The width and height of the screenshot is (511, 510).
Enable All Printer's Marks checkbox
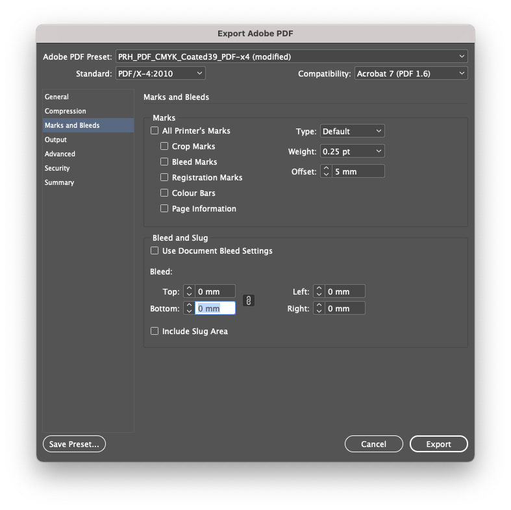[x=155, y=130]
